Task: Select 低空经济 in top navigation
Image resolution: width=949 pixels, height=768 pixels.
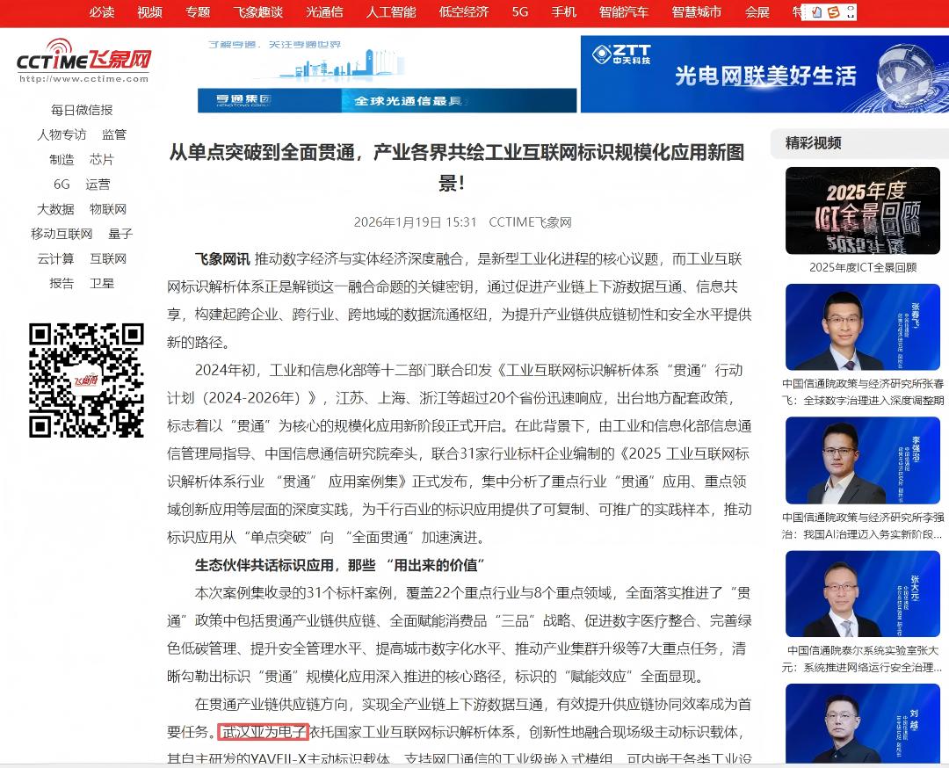Action: [x=464, y=11]
